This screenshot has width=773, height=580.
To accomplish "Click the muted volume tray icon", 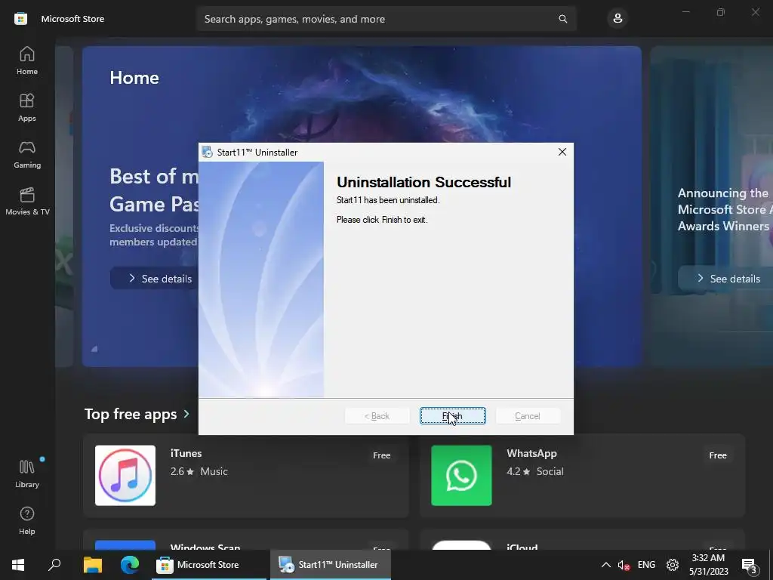I will [x=624, y=565].
